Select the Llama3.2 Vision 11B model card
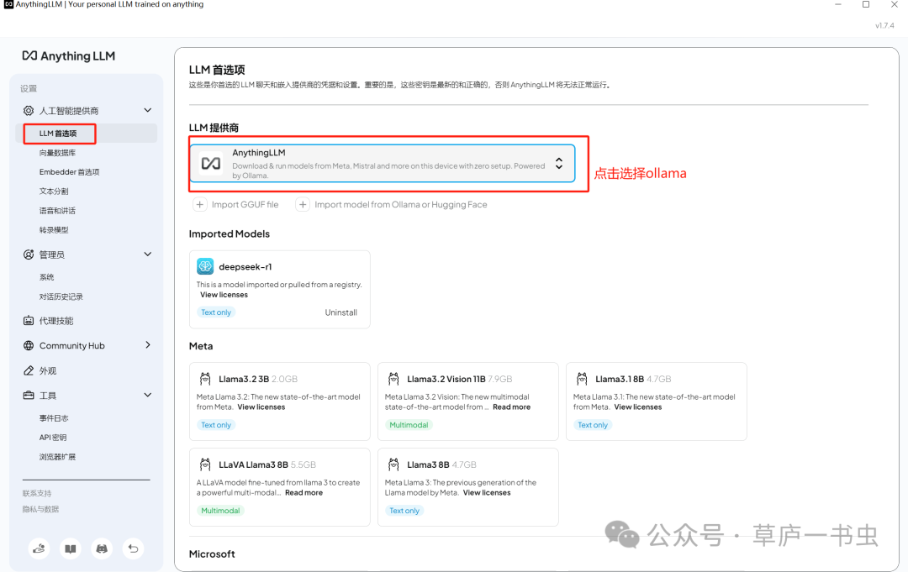 (468, 401)
